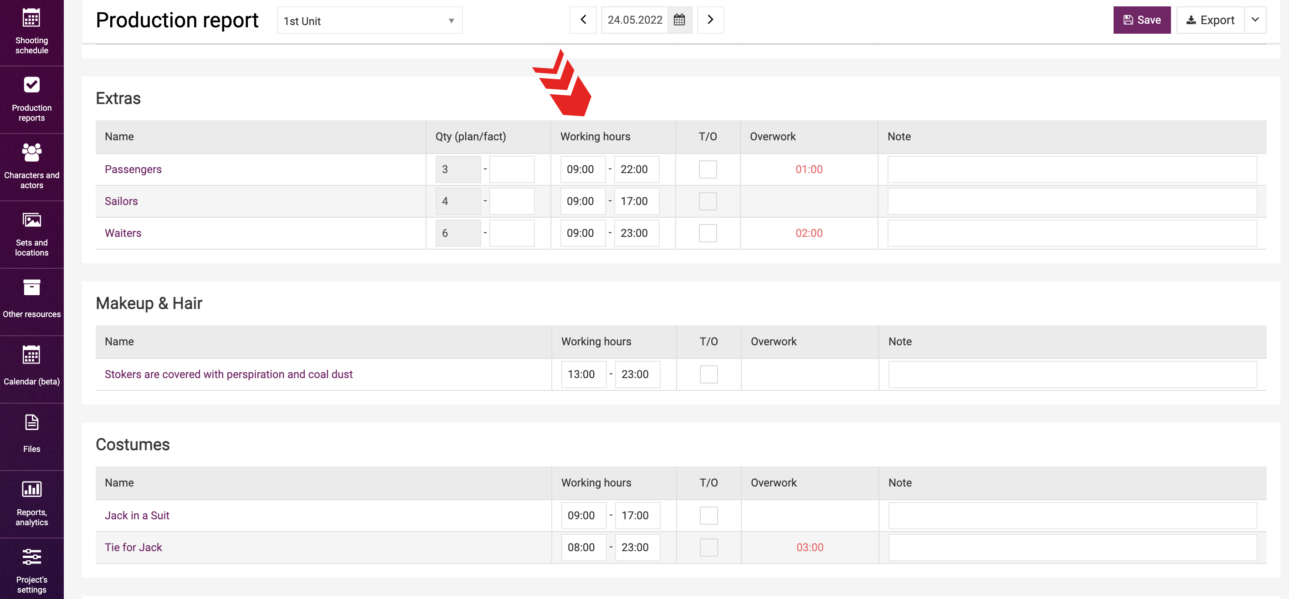Click the Passengers note field

[1072, 169]
